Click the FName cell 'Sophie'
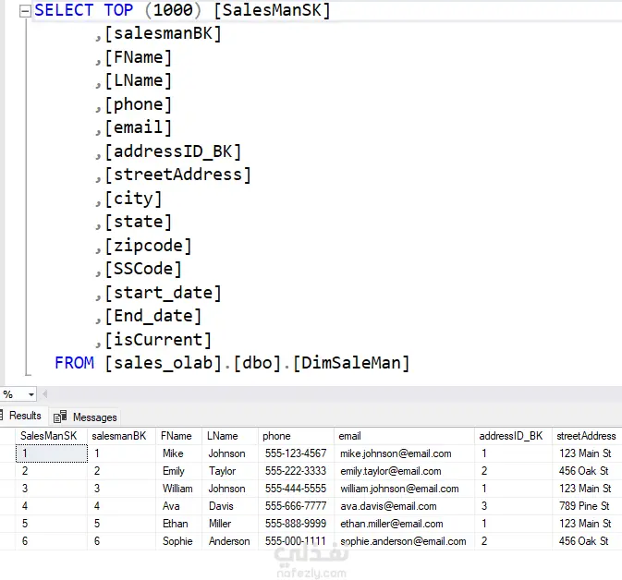The height and width of the screenshot is (580, 622). pyautogui.click(x=177, y=541)
